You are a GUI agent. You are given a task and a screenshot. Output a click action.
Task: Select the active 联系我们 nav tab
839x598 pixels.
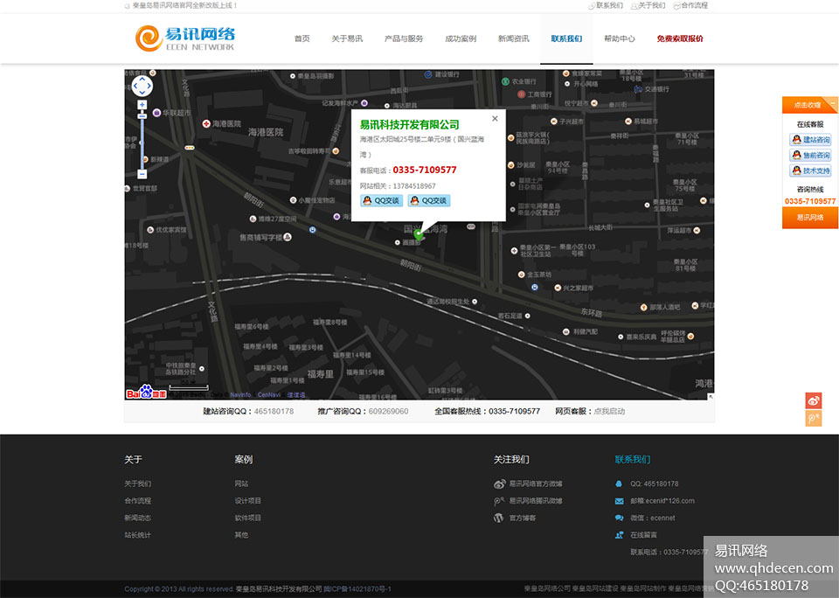[x=566, y=38]
